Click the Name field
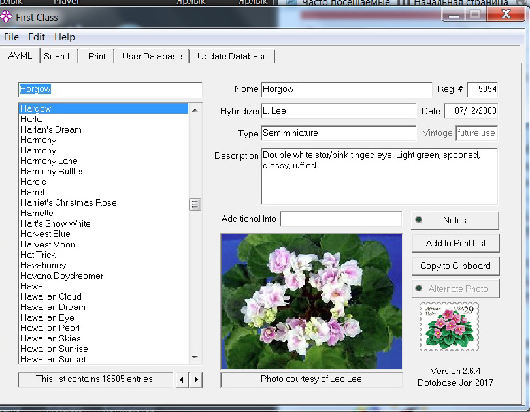Screen dimensions: 530x412 click(346, 89)
